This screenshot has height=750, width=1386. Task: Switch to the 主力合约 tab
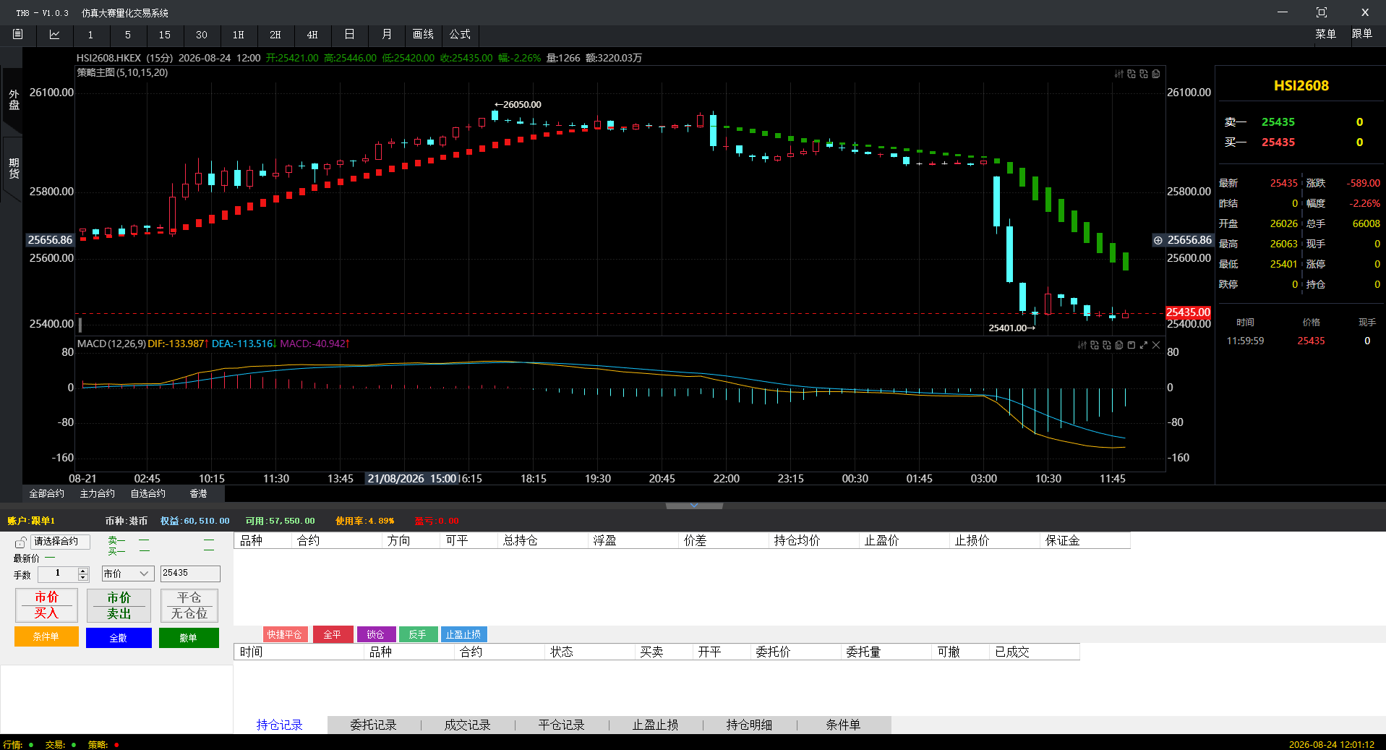point(98,493)
